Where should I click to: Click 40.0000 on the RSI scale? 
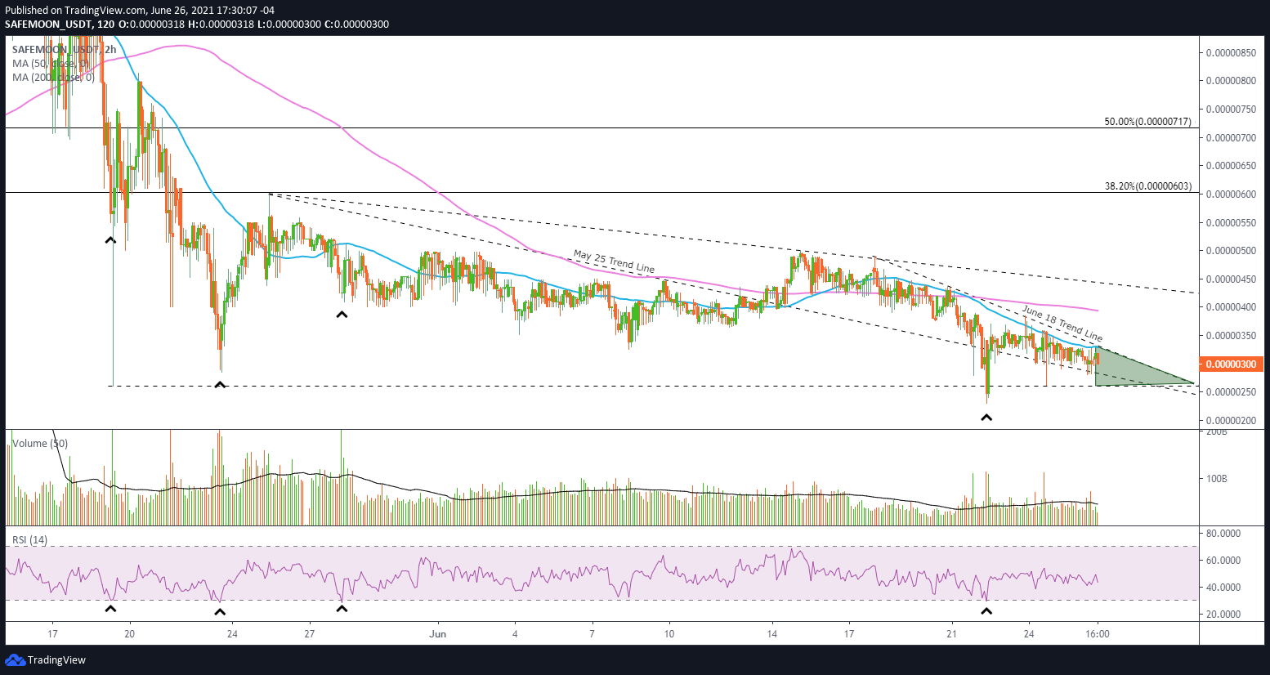click(1223, 588)
